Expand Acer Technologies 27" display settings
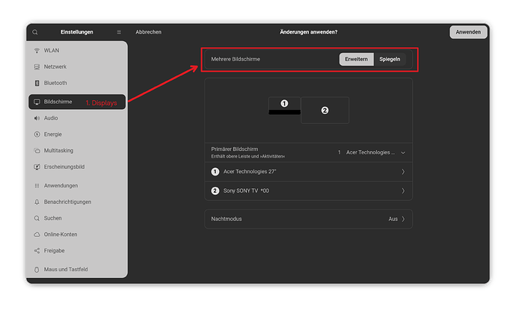 [308, 172]
